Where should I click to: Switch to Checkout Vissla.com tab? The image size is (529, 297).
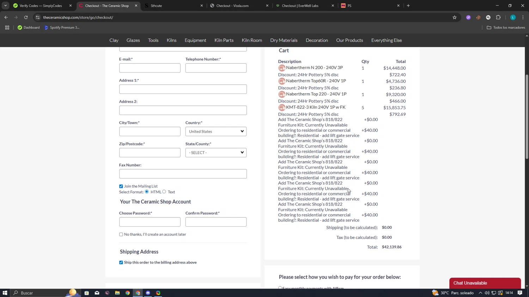239,6
